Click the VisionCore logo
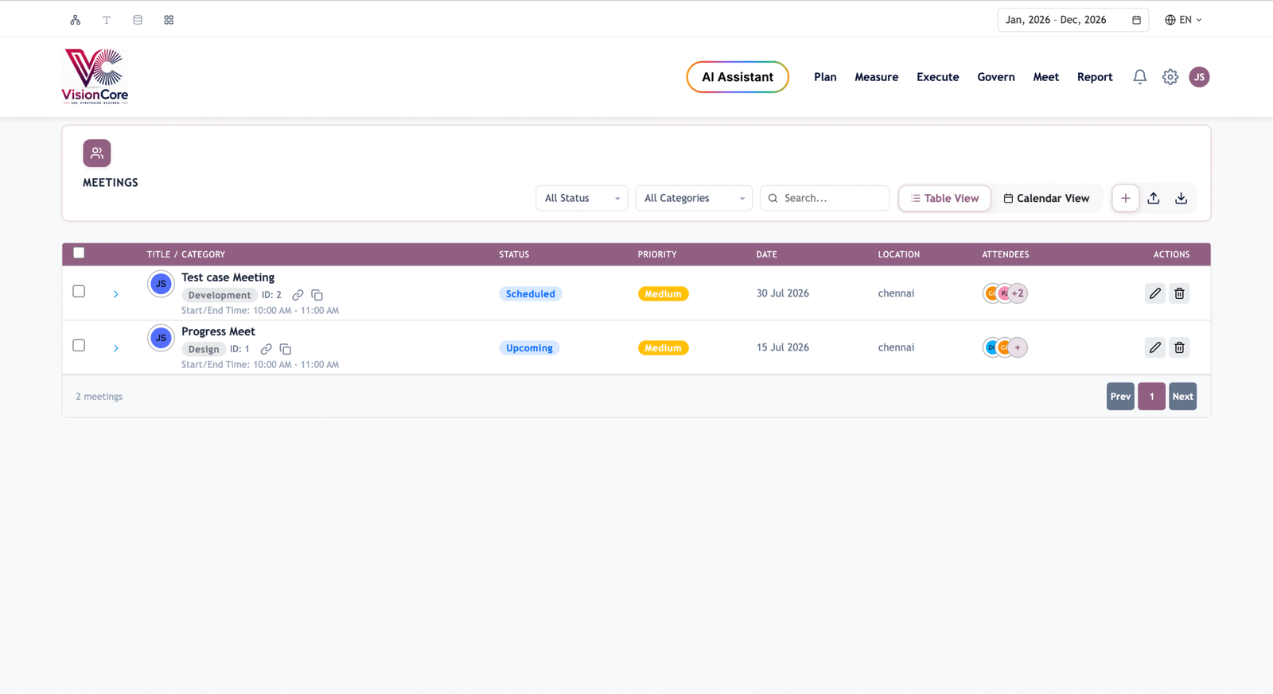 click(x=95, y=76)
